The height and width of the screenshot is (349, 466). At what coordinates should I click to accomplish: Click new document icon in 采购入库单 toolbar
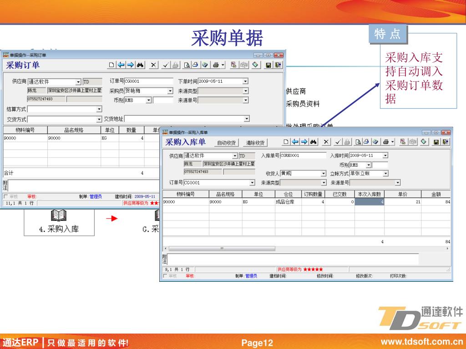(x=286, y=142)
